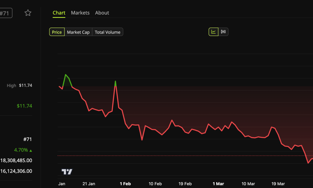This screenshot has width=313, height=188.
Task: Select the Chart tab
Action: 59,13
